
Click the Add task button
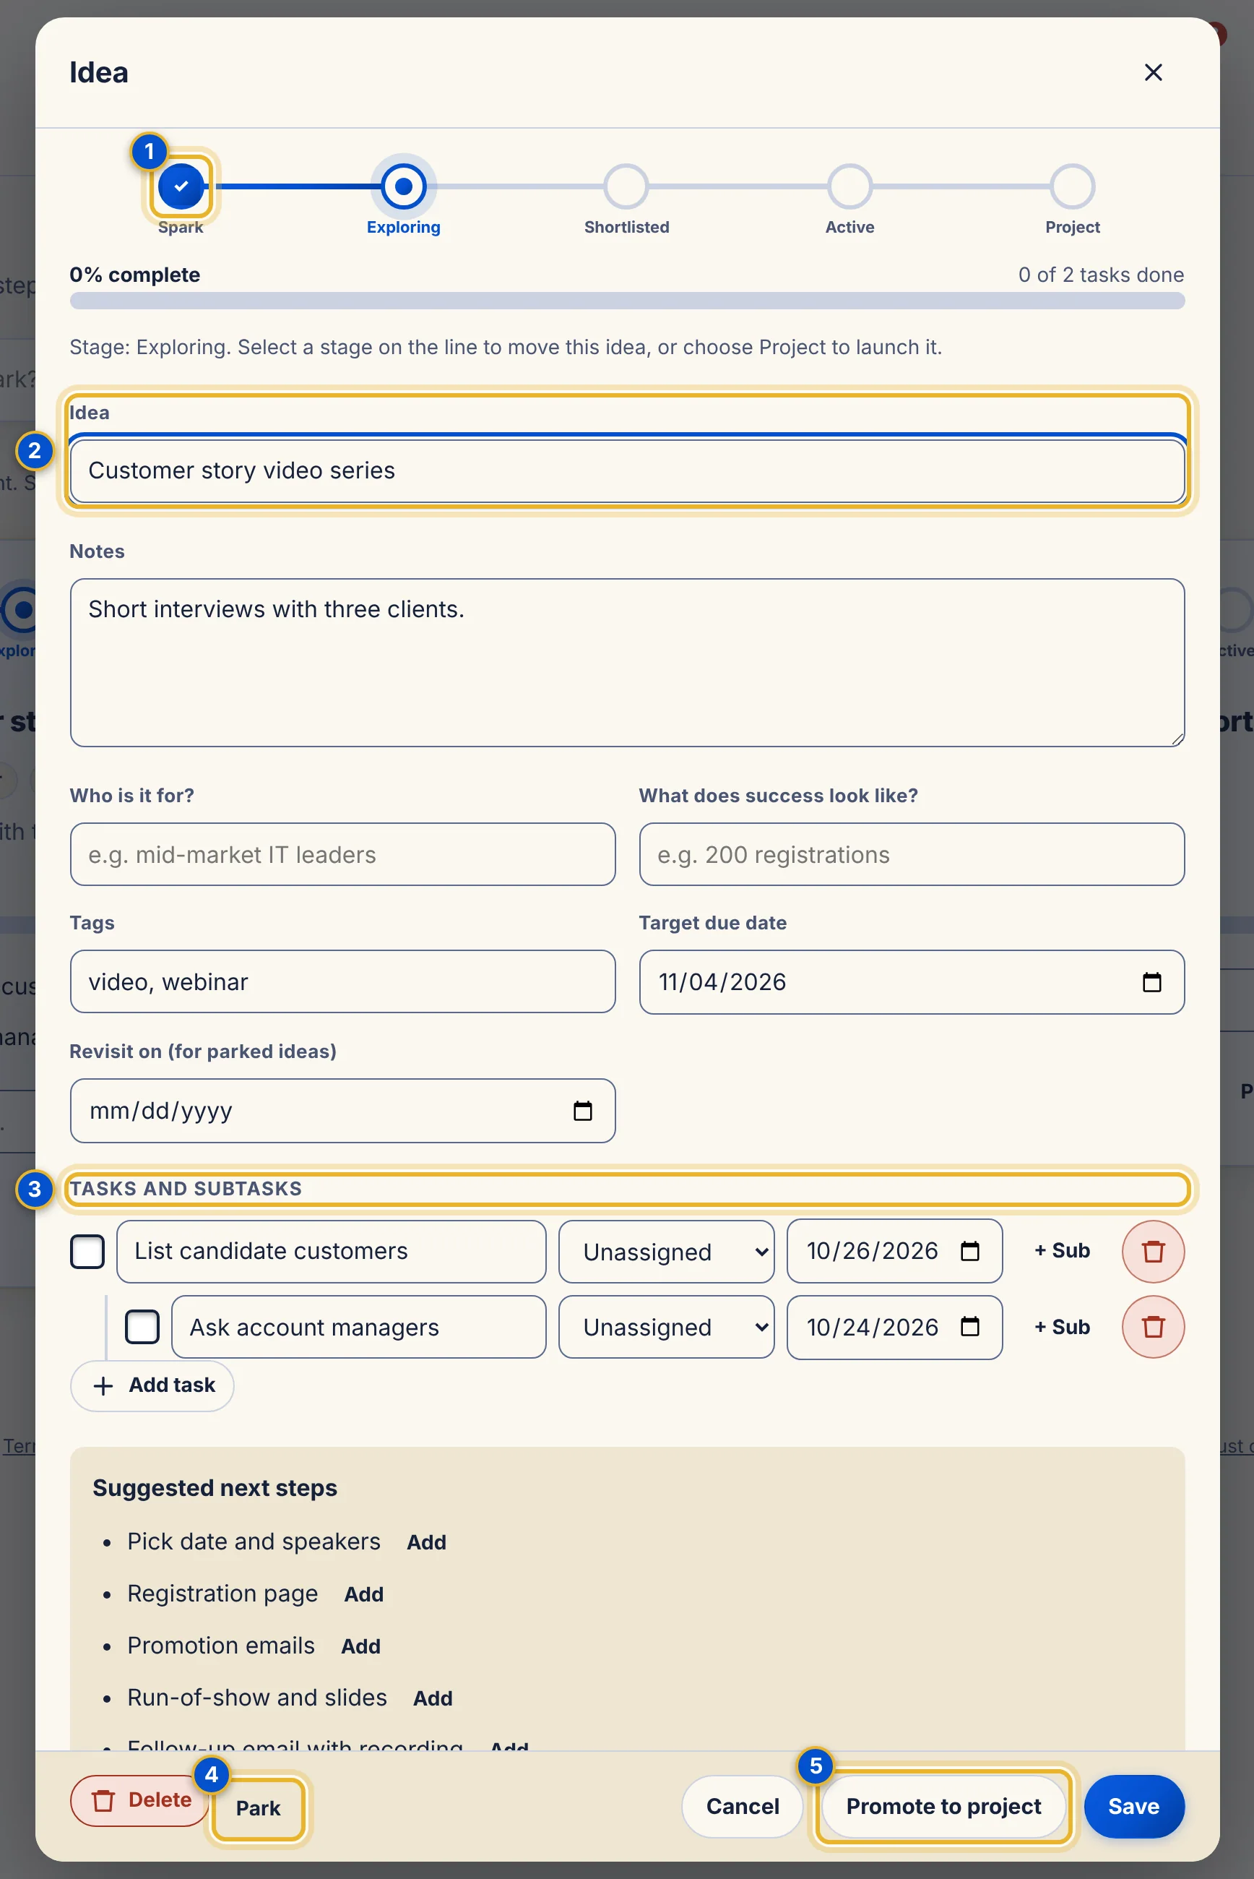click(152, 1385)
